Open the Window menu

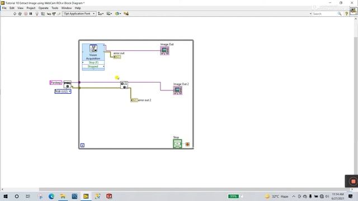point(67,8)
